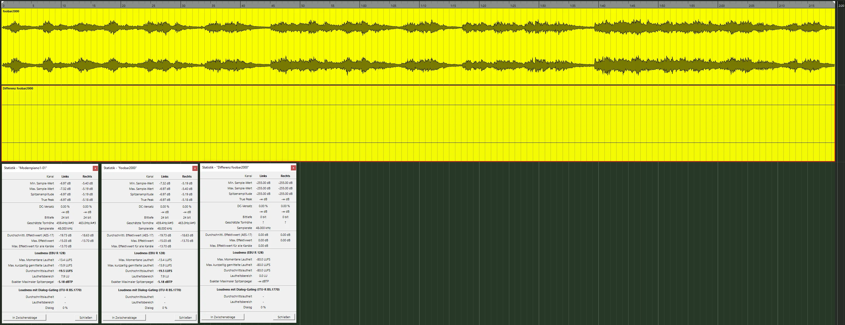Click "-15.9 LUFS" in Modernpiano1-01 window

point(65,265)
